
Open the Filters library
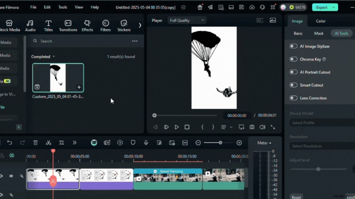pos(106,26)
